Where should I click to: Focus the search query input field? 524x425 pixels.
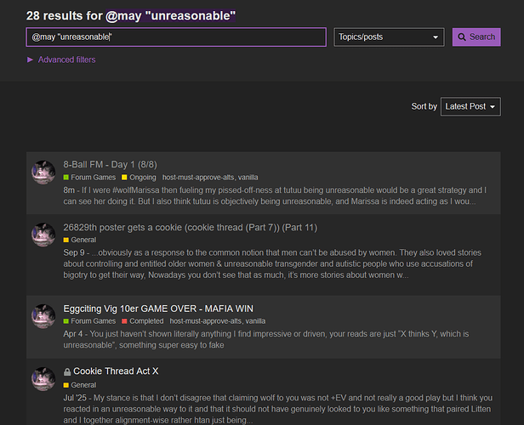click(x=176, y=37)
